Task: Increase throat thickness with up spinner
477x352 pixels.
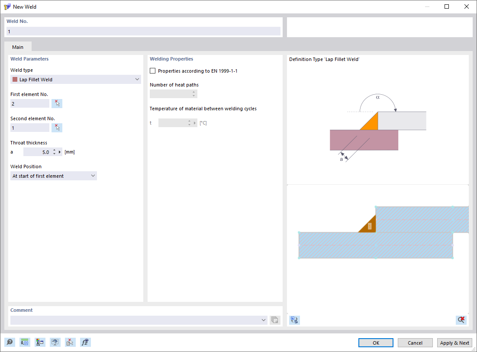Action: coord(54,150)
